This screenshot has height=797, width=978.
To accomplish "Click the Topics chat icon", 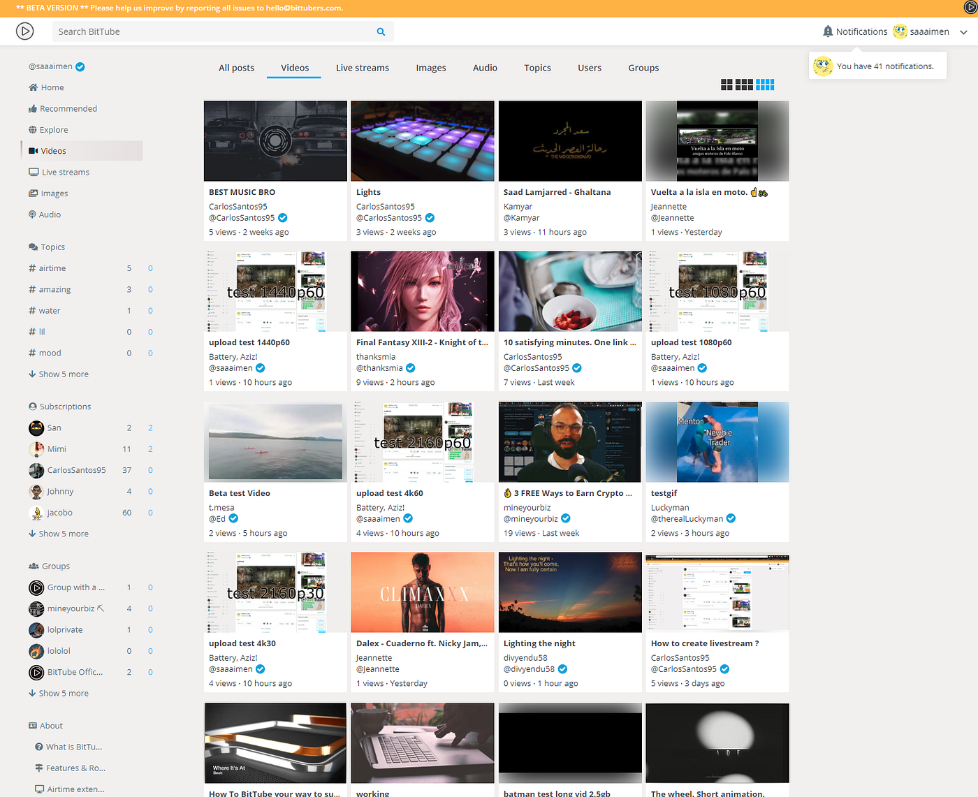I will [x=33, y=247].
